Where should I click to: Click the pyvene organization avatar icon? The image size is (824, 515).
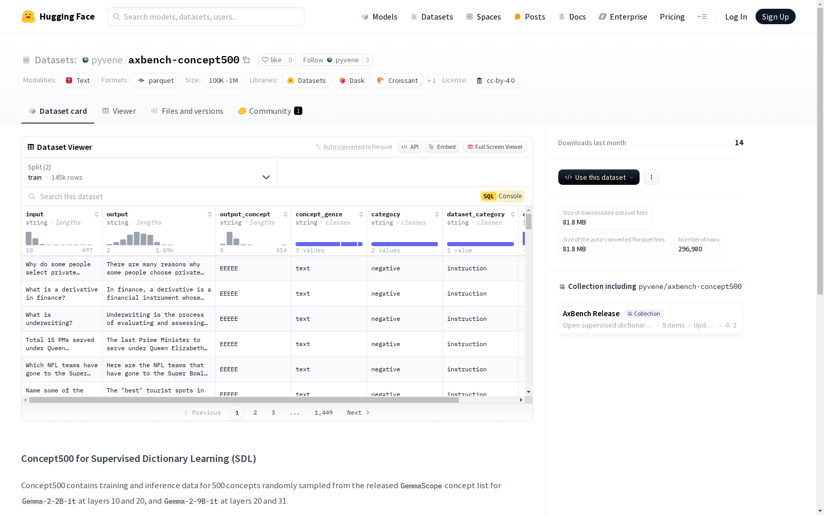[85, 60]
